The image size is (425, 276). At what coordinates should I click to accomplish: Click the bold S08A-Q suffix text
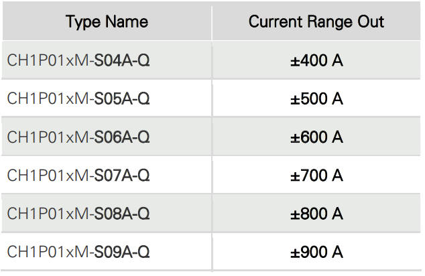122,214
